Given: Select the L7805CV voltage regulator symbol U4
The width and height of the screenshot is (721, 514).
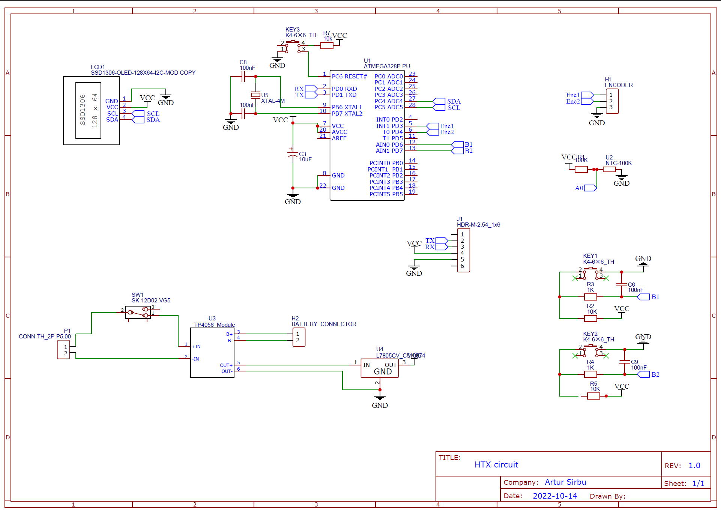Looking at the screenshot, I should [379, 368].
